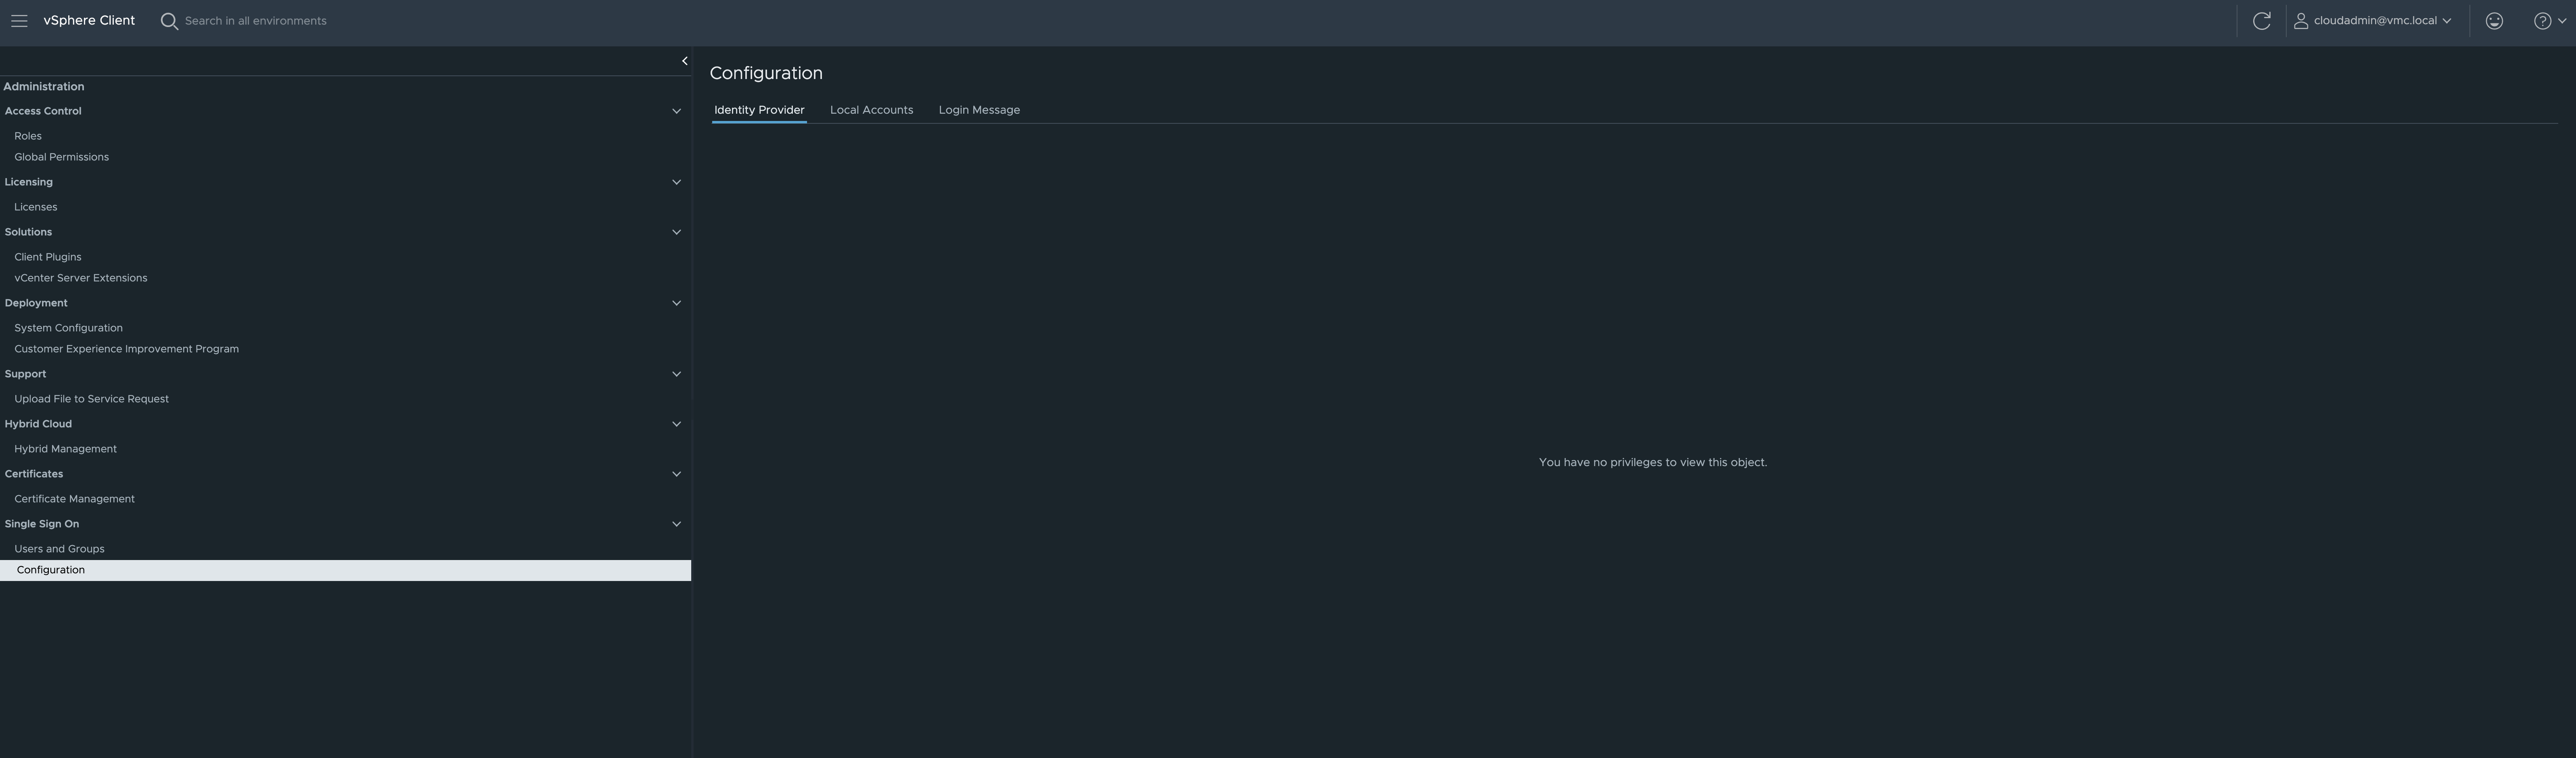Image resolution: width=2576 pixels, height=758 pixels.
Task: Open Client Plugins under Solutions
Action: coord(48,257)
